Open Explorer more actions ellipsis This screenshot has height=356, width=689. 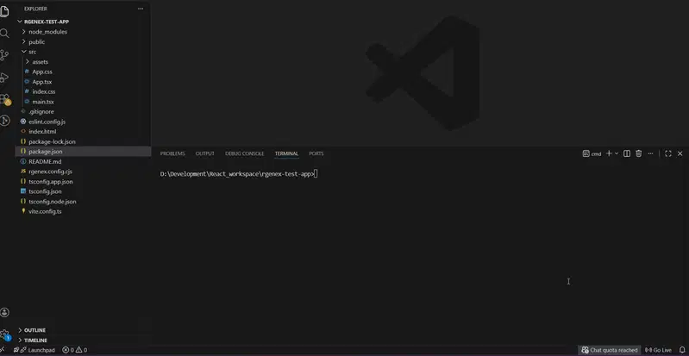tap(141, 9)
